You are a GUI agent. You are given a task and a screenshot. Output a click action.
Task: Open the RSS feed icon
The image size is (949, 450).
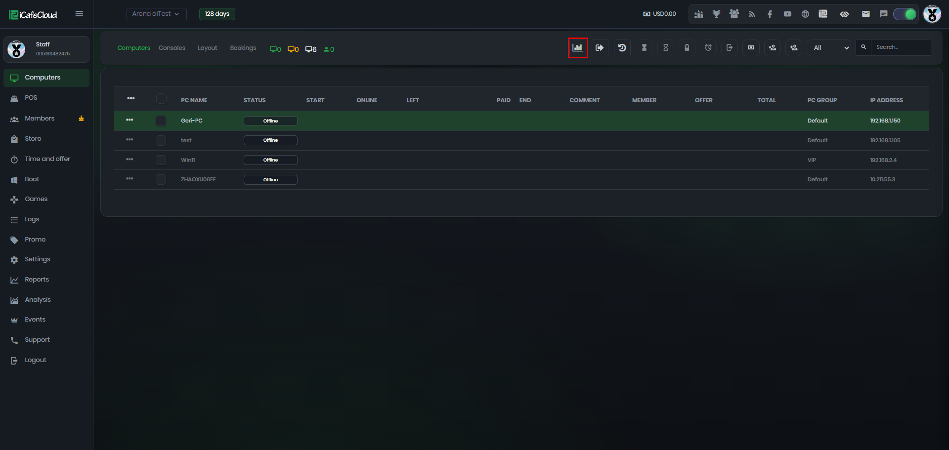pos(752,14)
